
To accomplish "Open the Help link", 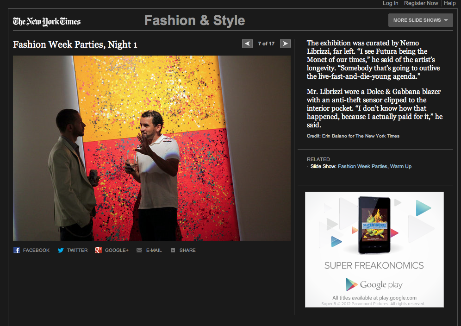I will (x=449, y=3).
